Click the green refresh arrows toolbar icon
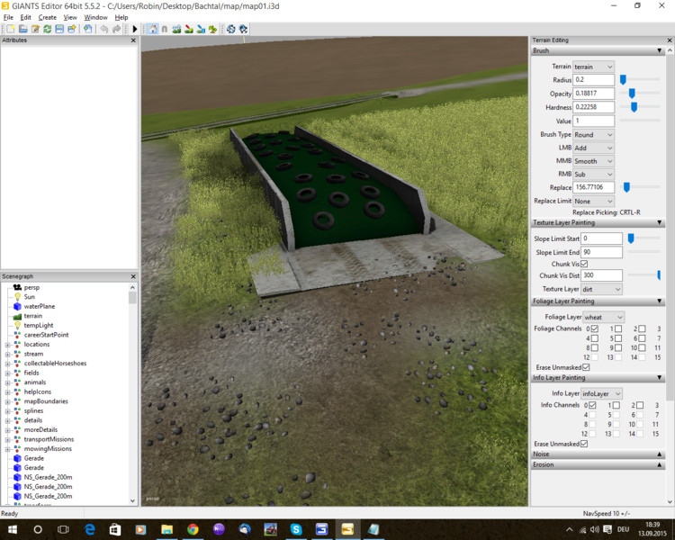The height and width of the screenshot is (540, 675). [x=47, y=30]
